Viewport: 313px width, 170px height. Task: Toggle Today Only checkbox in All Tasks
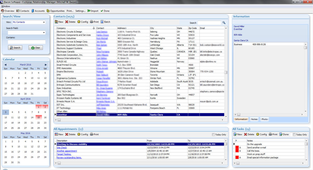tap(294, 135)
